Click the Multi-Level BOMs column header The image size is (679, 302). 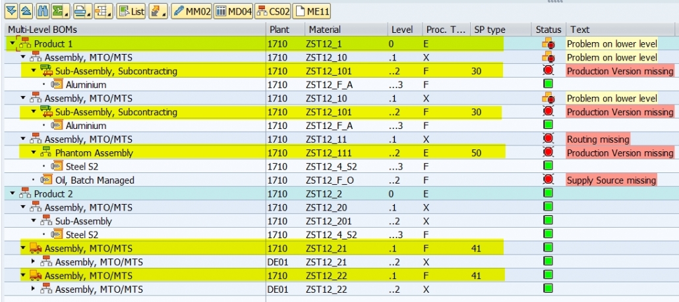[x=135, y=30]
